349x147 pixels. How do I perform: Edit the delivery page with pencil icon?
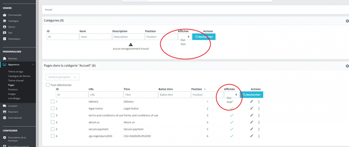252,101
